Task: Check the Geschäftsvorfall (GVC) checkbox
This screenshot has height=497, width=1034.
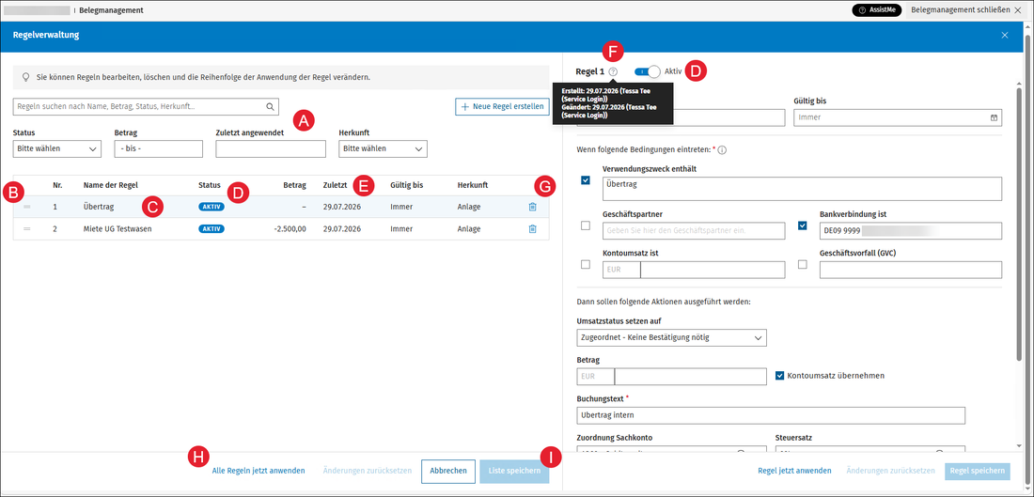Action: (x=803, y=264)
